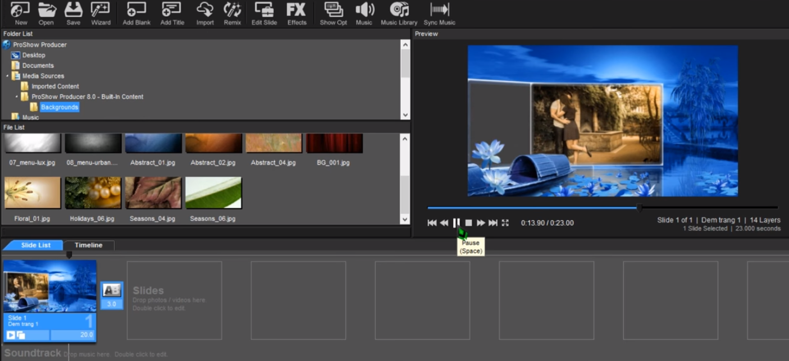Open the Remix tool

click(232, 11)
